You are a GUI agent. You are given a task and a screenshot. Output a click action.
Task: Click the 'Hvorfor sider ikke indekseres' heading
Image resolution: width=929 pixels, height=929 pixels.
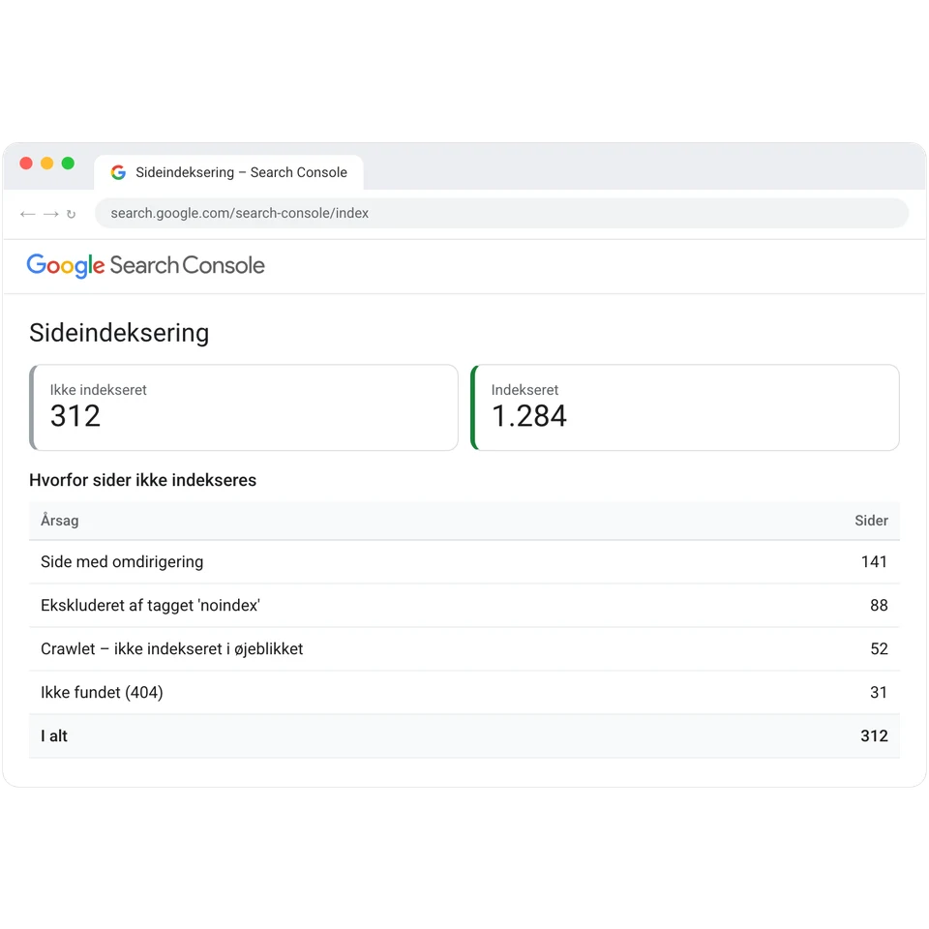[143, 480]
